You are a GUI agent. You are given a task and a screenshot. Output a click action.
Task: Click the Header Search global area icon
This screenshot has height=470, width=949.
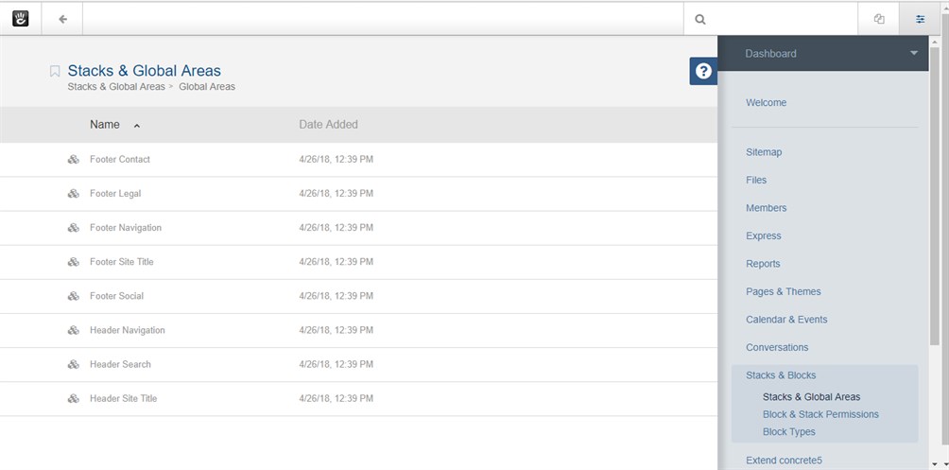click(73, 365)
